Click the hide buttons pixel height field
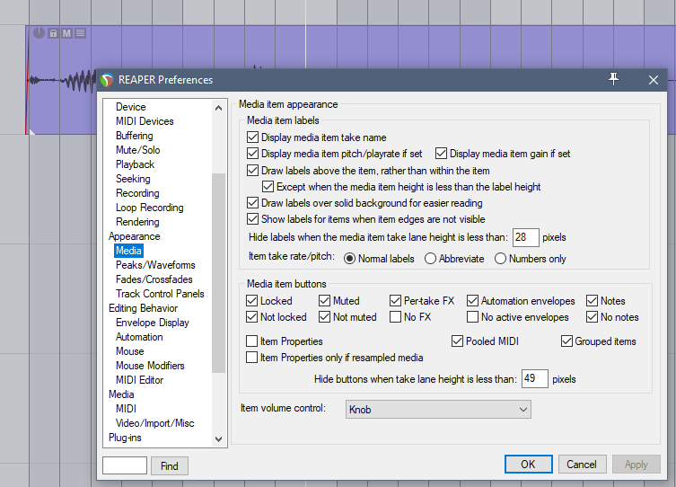676x487 pixels. pyautogui.click(x=534, y=379)
